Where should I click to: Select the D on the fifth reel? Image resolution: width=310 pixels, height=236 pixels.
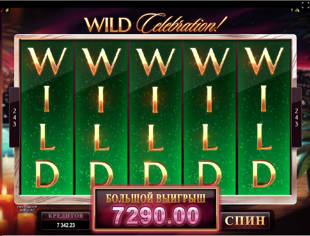tap(264, 174)
